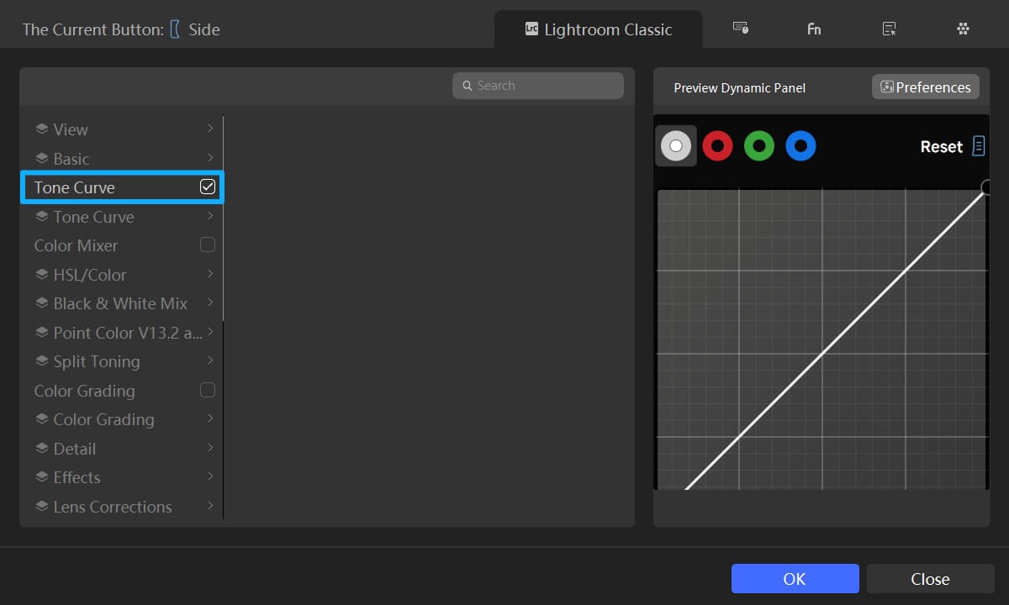Expand the Black & White Mix arrow

209,302
